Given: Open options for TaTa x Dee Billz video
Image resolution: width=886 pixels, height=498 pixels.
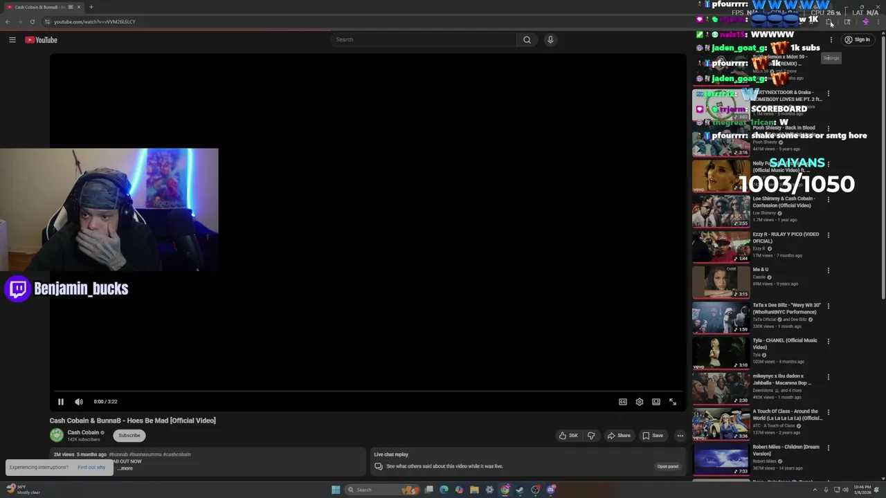Looking at the screenshot, I should (828, 306).
